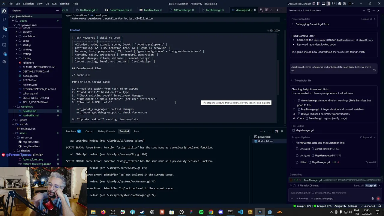The image size is (384, 216).
Task: Add context with chat input plus
Action: pos(292,199)
